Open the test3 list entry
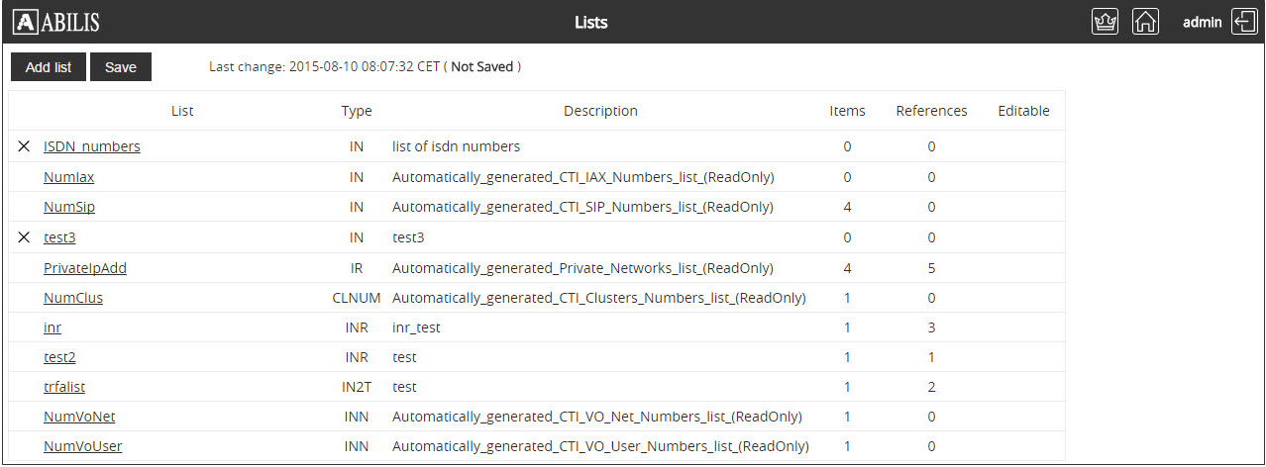The image size is (1266, 467). click(59, 237)
